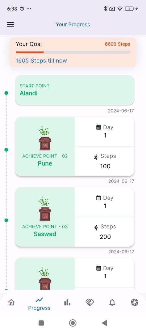Select the Progress tab
Image resolution: width=146 pixels, height=332 pixels.
click(x=39, y=304)
